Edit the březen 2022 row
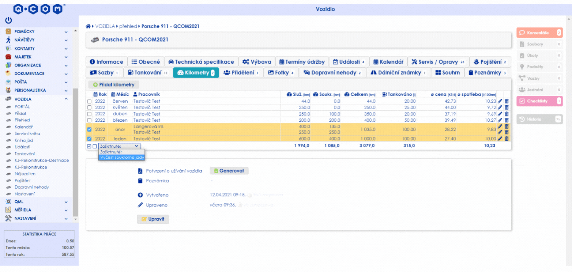572x272 pixels. pyautogui.click(x=500, y=120)
